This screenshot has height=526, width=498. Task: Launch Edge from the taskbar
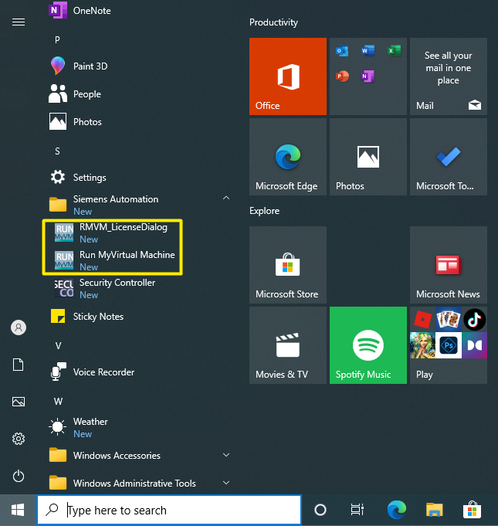[396, 510]
